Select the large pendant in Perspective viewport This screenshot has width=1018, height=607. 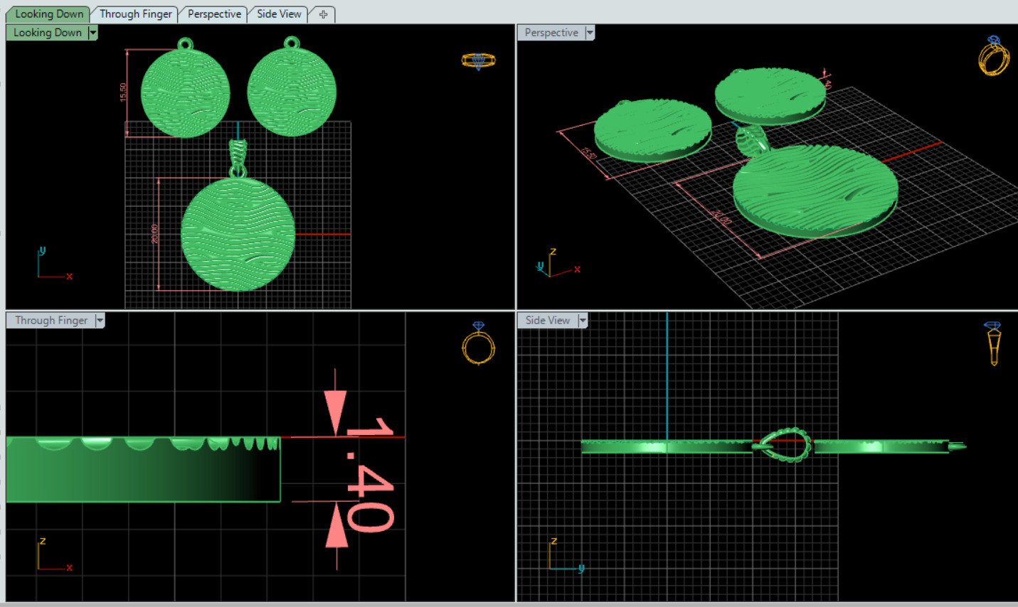click(815, 190)
